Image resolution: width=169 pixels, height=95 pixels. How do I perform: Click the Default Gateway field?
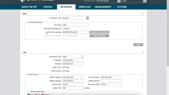(x=73, y=81)
